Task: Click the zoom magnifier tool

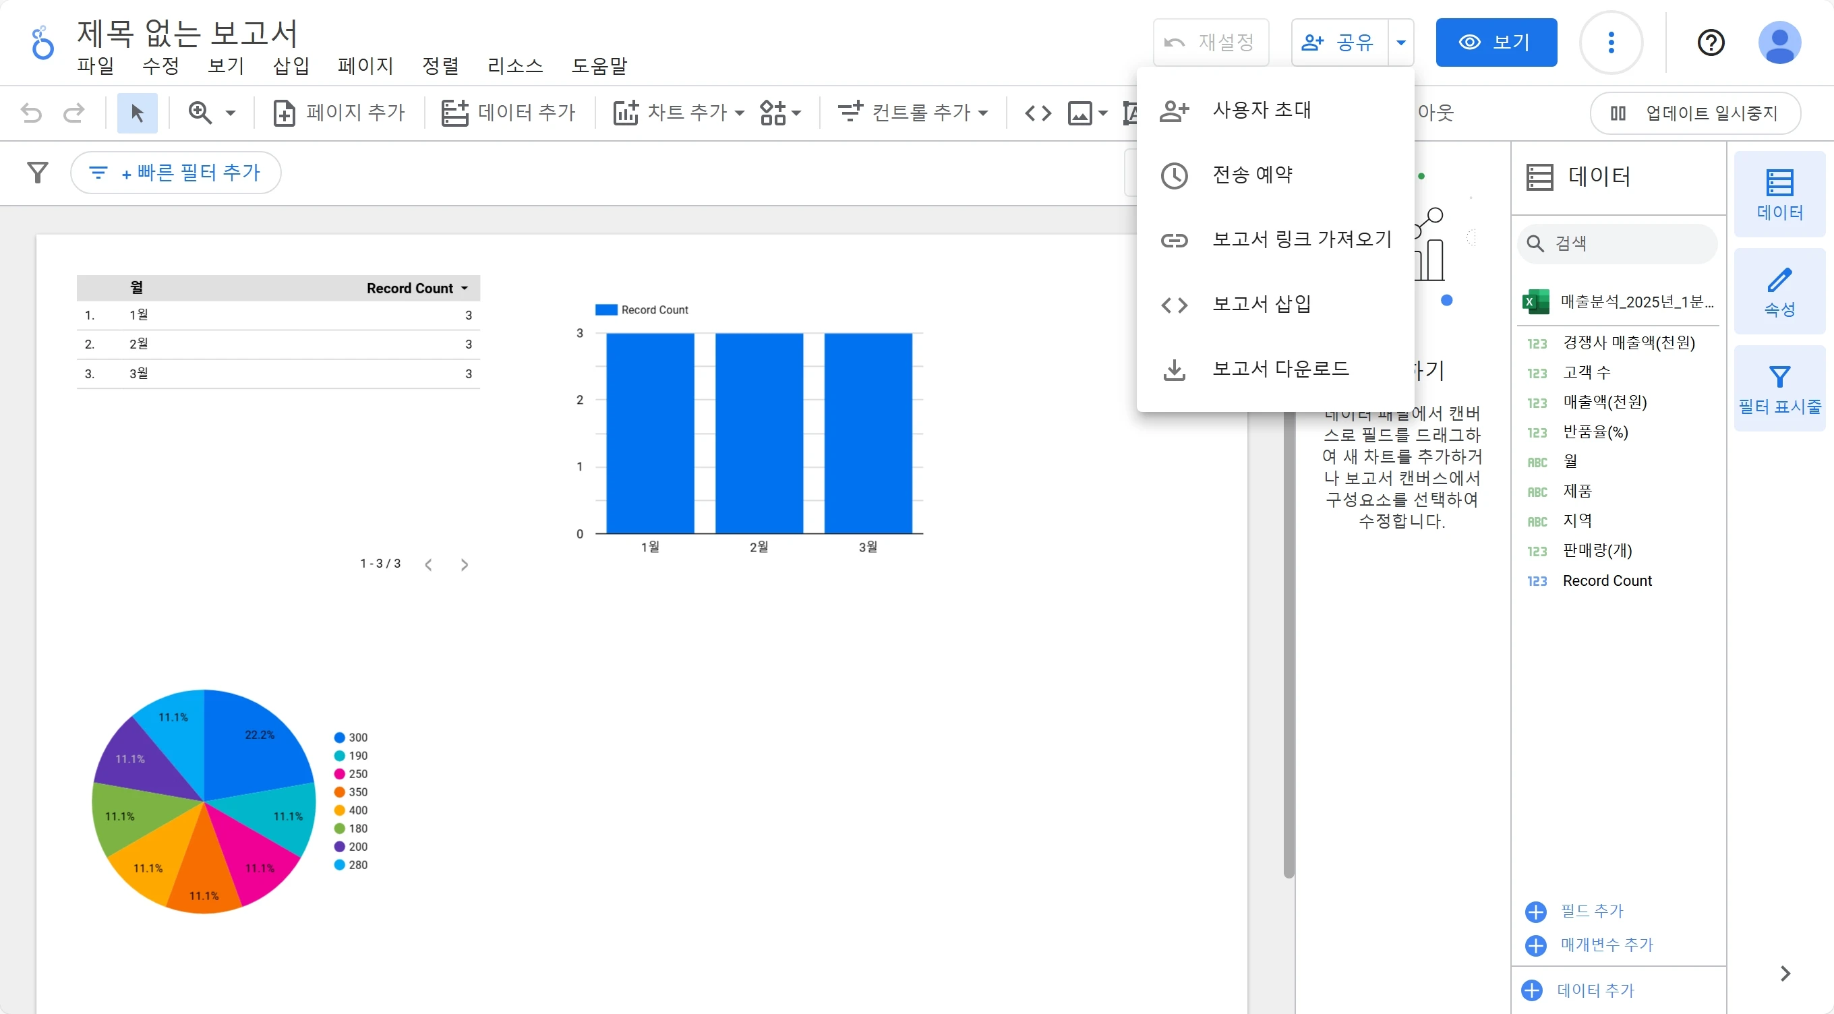Action: pyautogui.click(x=200, y=113)
